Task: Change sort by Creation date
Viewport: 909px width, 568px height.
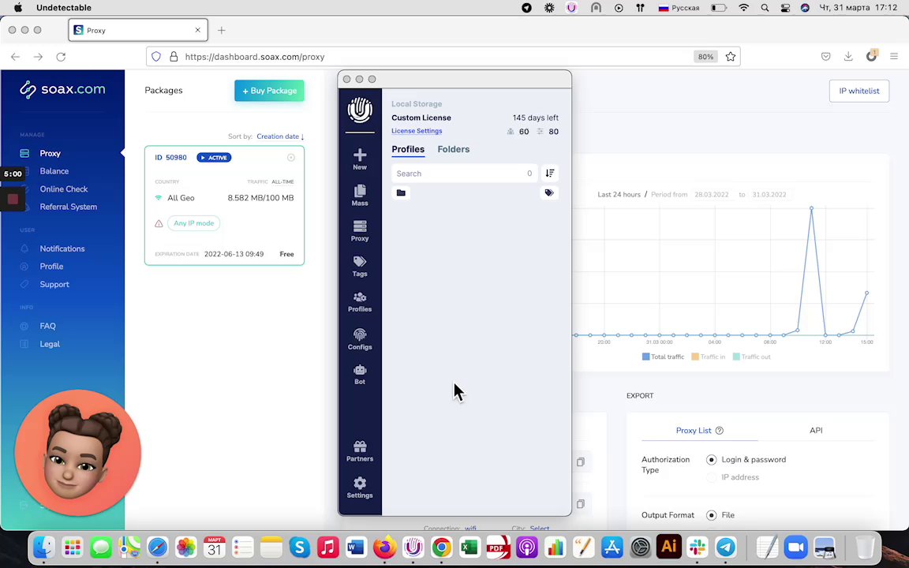Action: pyautogui.click(x=280, y=136)
